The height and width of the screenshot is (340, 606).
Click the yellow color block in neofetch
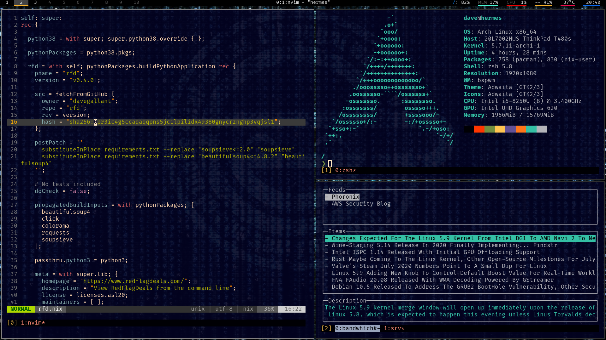coord(500,129)
